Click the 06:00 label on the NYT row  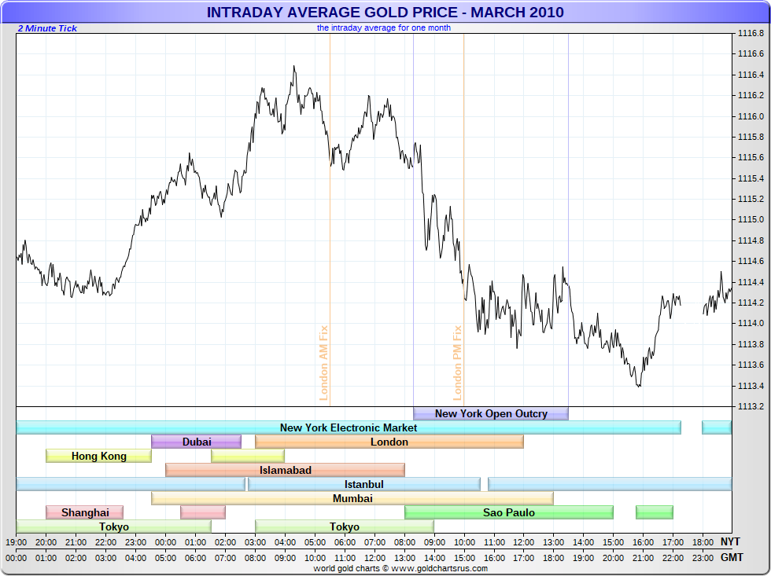coord(345,543)
